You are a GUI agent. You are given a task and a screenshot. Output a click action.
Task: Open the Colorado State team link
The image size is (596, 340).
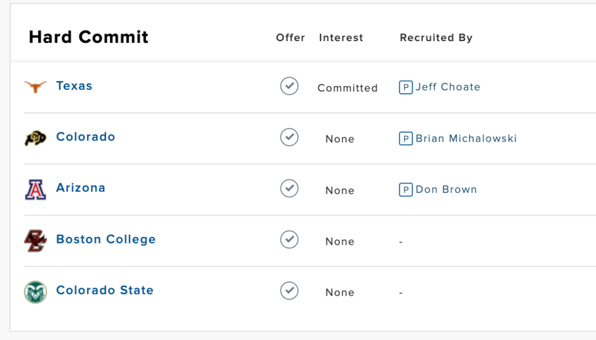pos(104,291)
